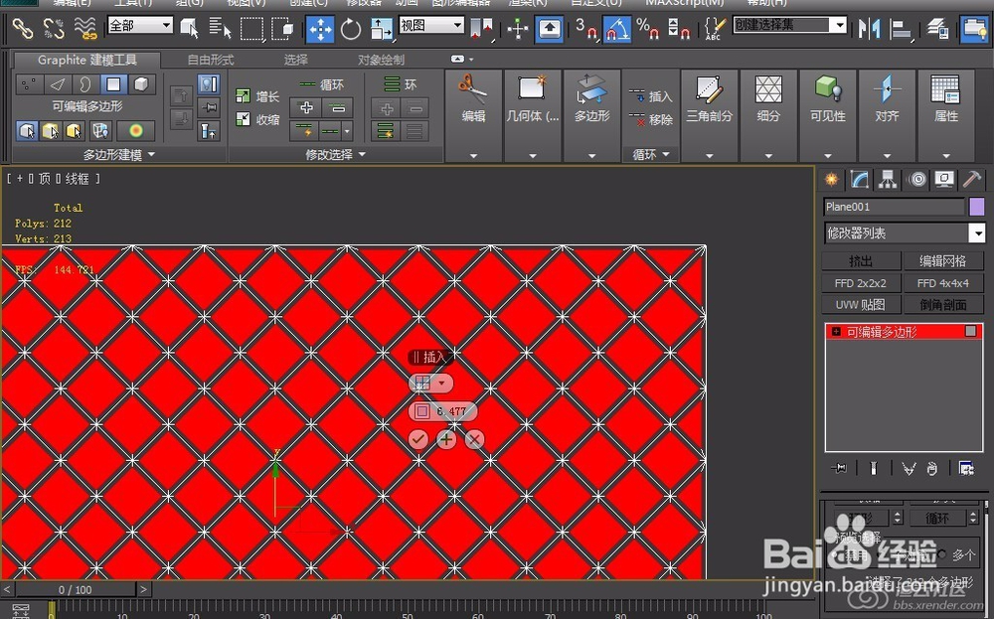Select Border sub-object level in ribbon

click(84, 84)
